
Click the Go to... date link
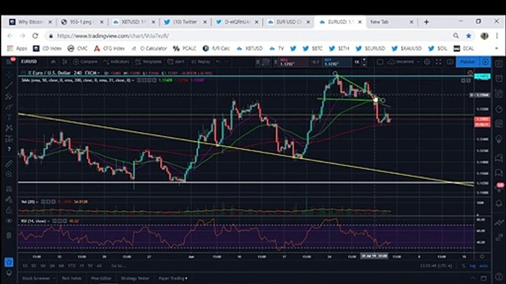pyautogui.click(x=117, y=266)
